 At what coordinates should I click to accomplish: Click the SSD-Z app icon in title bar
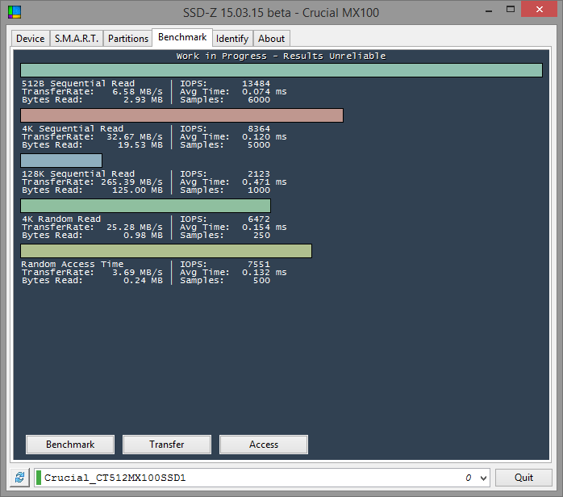15,12
